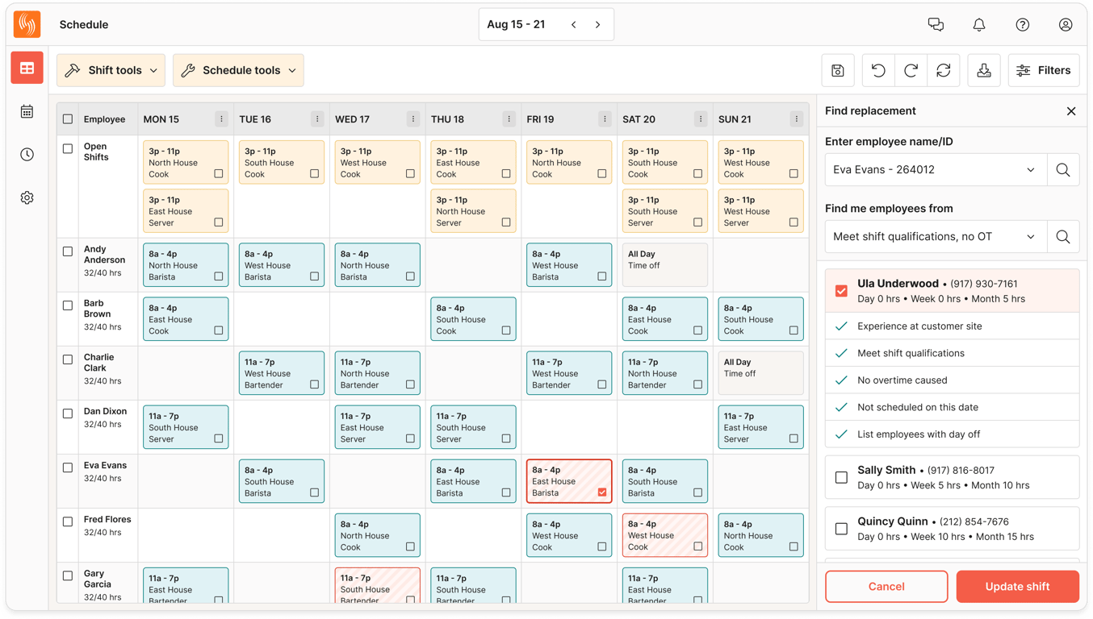Open the Eva Evans - 264012 employee dropdown

(936, 170)
